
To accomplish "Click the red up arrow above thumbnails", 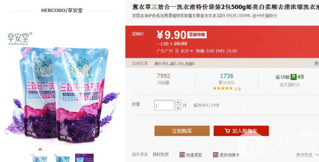I will point(40,150).
